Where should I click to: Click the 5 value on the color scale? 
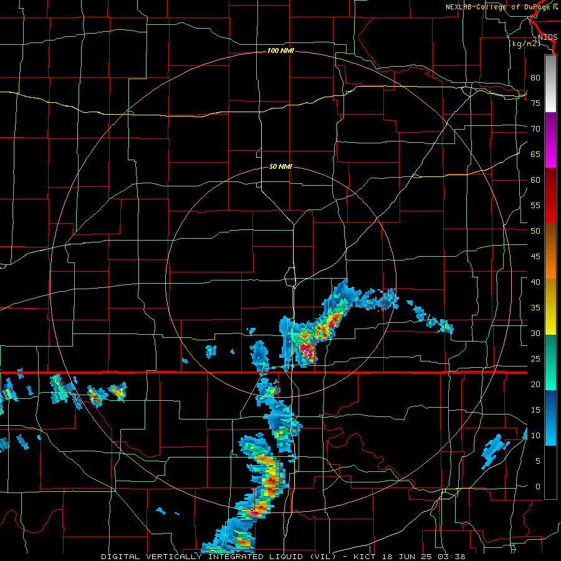(538, 461)
